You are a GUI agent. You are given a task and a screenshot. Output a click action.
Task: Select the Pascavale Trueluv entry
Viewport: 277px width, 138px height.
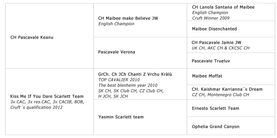point(211,61)
